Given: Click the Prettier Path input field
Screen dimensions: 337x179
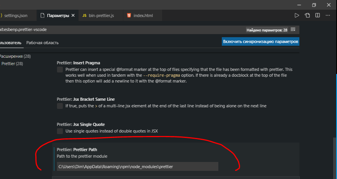Looking at the screenshot, I should (138, 167).
